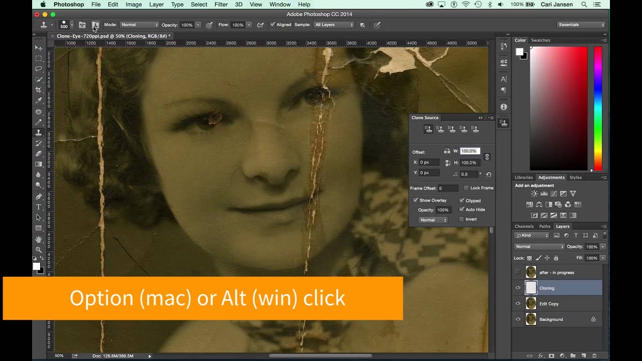Enable the Invert checkbox

coord(461,219)
